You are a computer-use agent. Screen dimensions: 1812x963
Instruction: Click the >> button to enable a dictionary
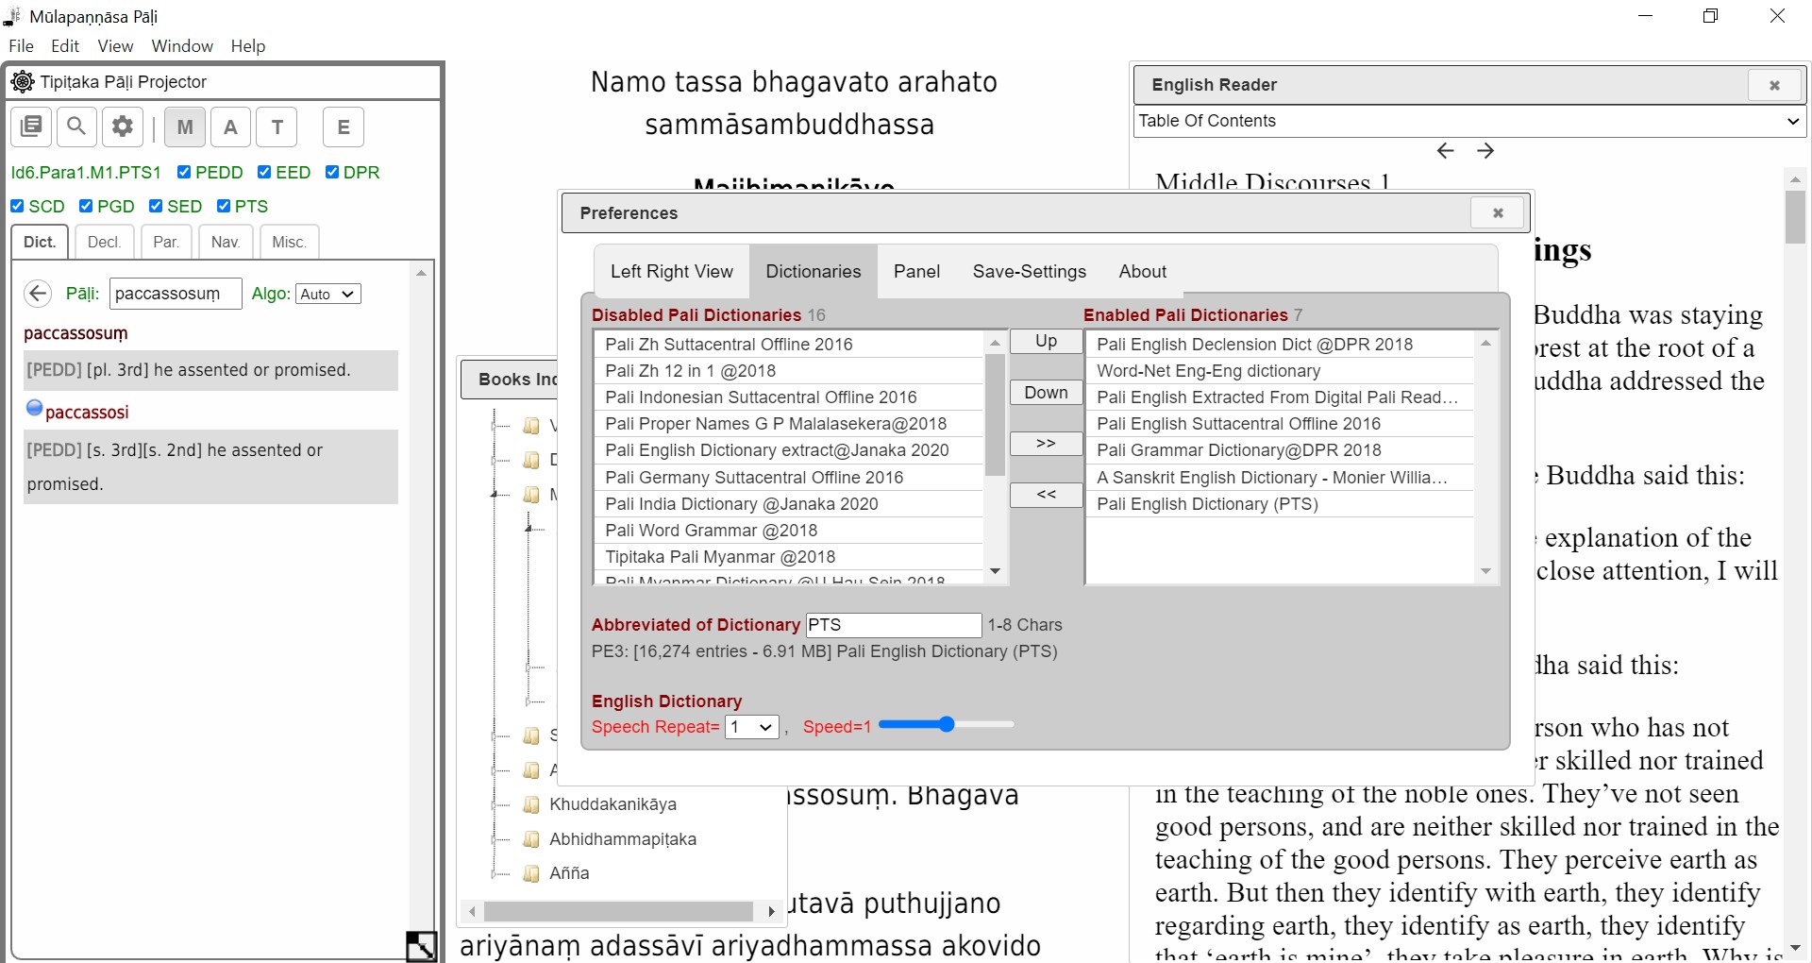pos(1046,444)
